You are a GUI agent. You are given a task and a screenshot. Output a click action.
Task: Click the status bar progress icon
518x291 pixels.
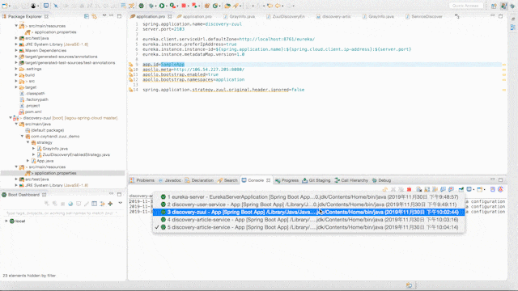410,285
